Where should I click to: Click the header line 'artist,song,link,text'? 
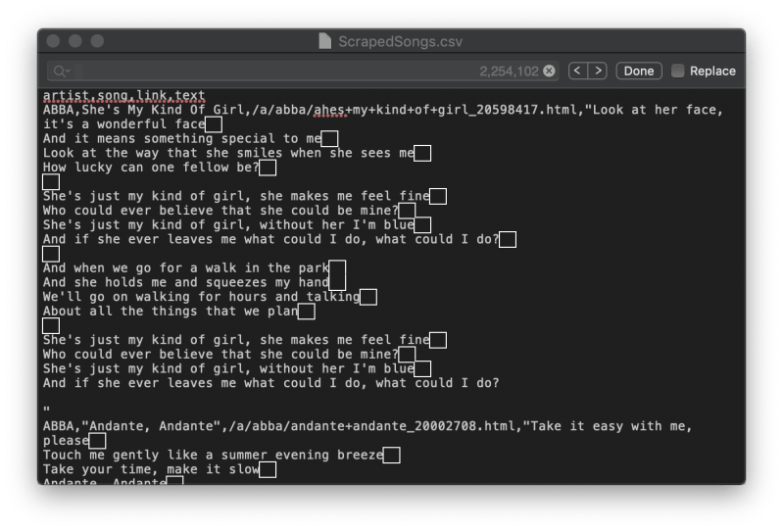pos(123,95)
